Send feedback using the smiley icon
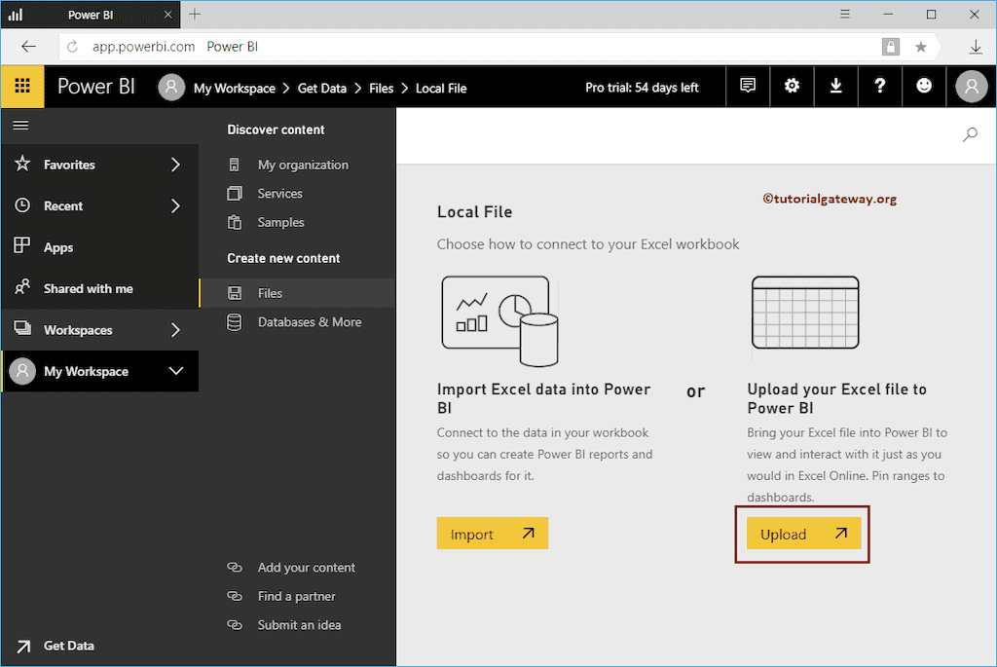 923,87
